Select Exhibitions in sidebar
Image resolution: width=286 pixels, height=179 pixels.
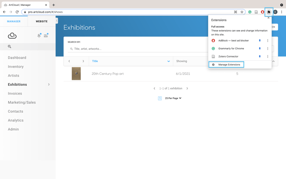click(17, 85)
